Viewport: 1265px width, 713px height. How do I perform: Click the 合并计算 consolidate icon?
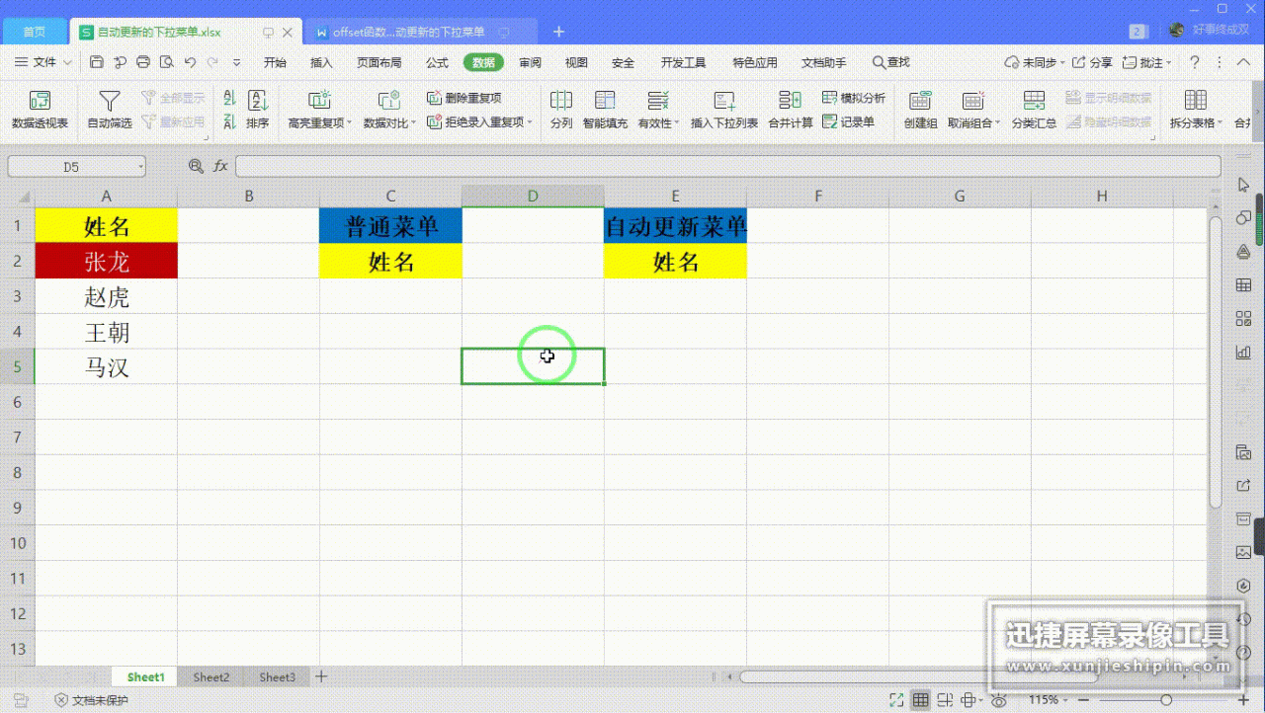click(790, 100)
